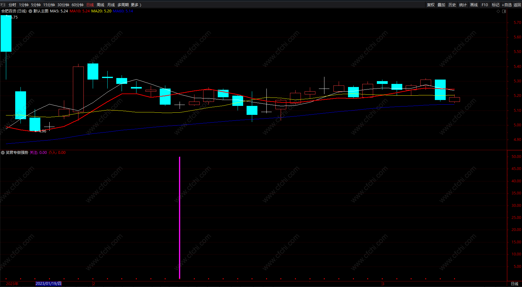This screenshot has width=522, height=287.
Task: Select the 30分钟 period tab
Action: click(x=63, y=5)
